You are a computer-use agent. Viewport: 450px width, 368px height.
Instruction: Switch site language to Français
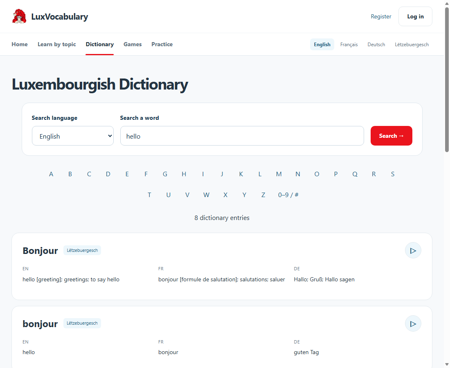click(349, 45)
